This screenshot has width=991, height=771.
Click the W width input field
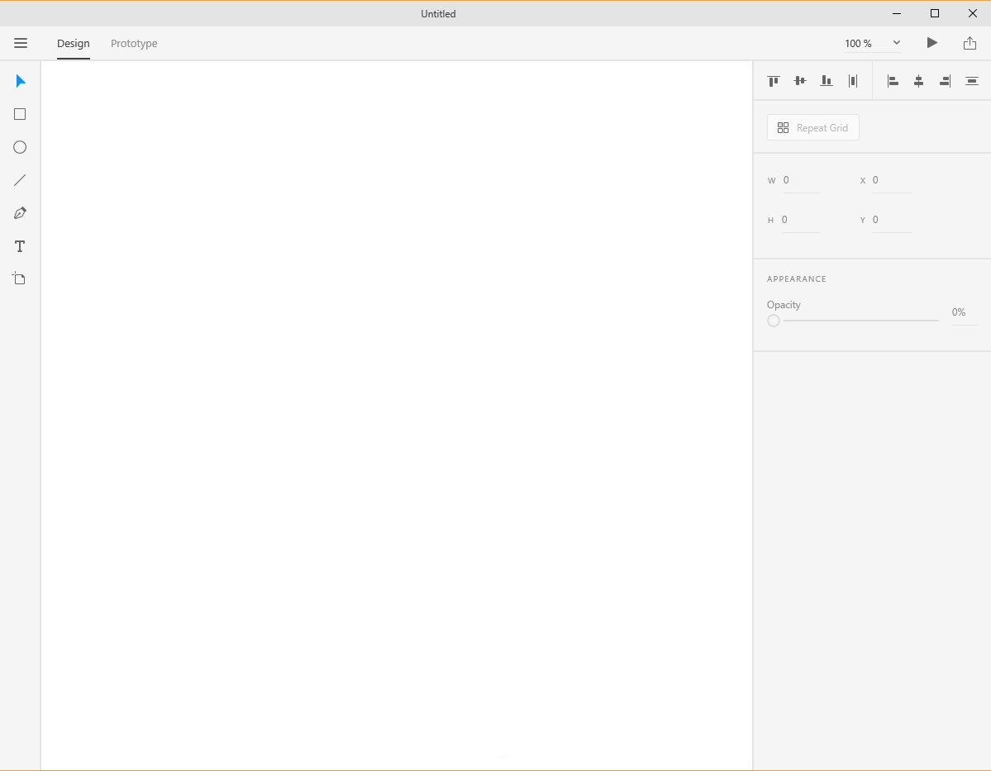click(800, 180)
